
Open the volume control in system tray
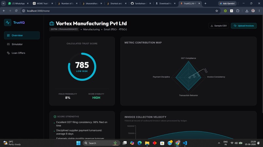tap(236, 143)
